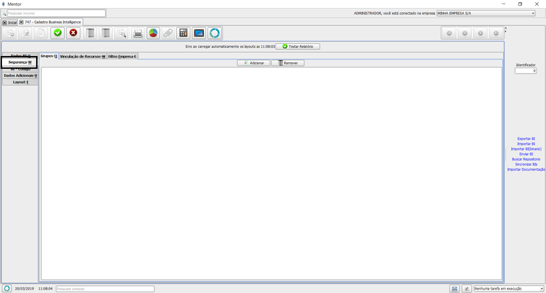Image resolution: width=546 pixels, height=293 pixels.
Task: Open the Dados Adicionais side tab
Action: click(x=20, y=75)
